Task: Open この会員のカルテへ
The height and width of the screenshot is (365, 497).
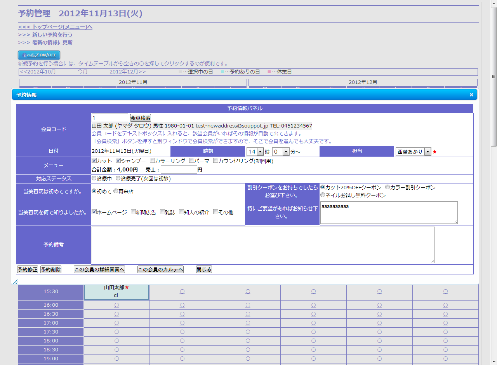Action: click(160, 269)
